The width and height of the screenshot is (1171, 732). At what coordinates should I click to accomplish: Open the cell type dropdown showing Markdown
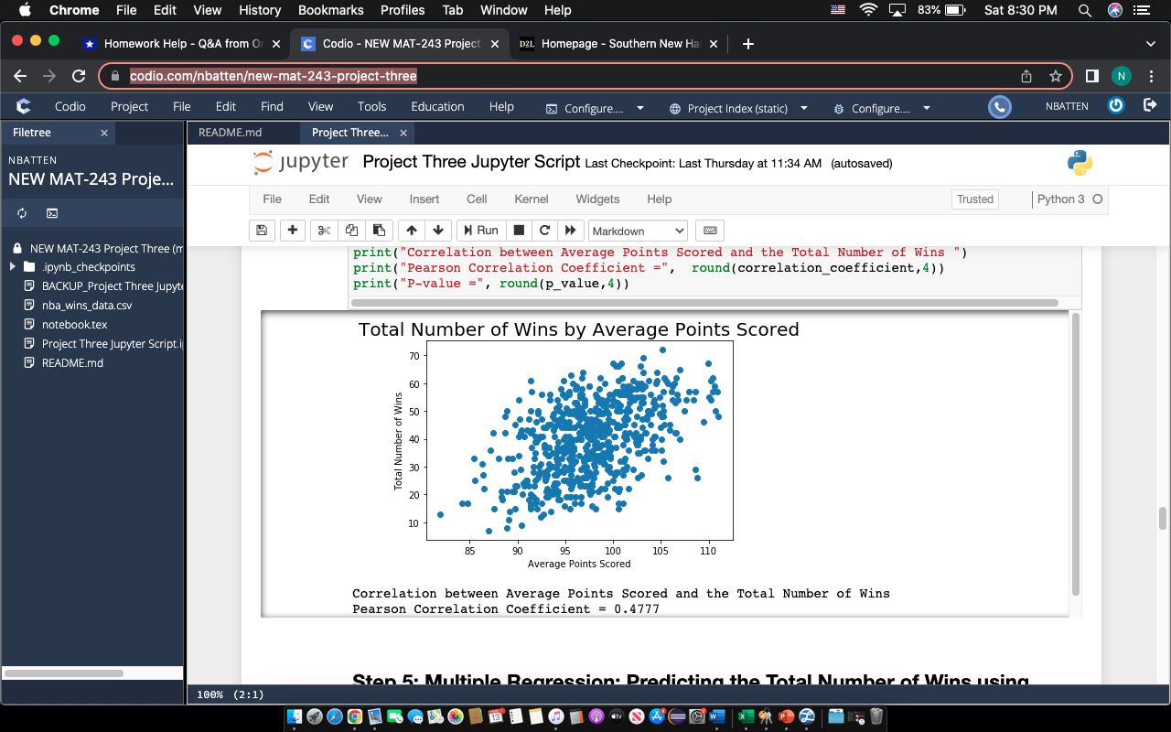[x=638, y=230]
